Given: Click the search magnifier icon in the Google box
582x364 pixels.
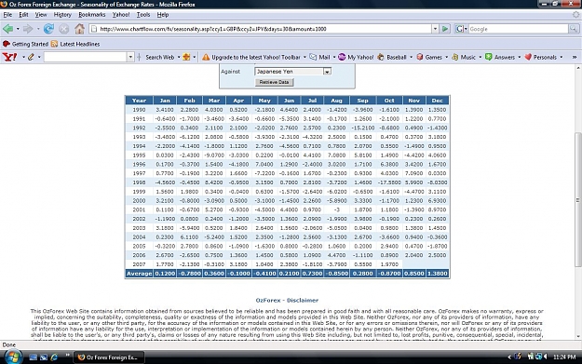Looking at the screenshot, I should [x=574, y=29].
